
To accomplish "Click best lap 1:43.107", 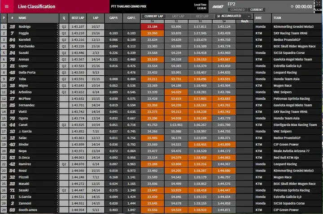I will (78, 26).
